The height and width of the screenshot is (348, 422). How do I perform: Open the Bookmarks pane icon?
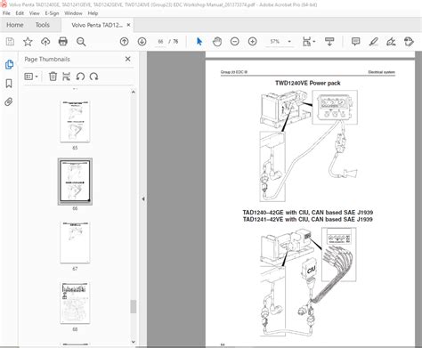[9, 84]
